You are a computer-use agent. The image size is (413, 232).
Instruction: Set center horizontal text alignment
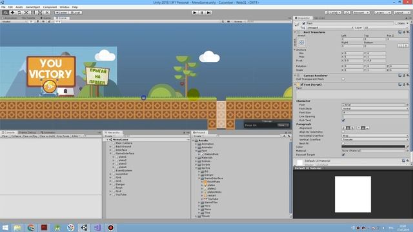click(348, 128)
